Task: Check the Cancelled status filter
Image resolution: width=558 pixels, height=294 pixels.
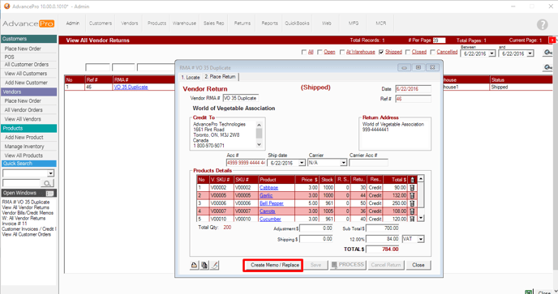Action: click(x=432, y=52)
